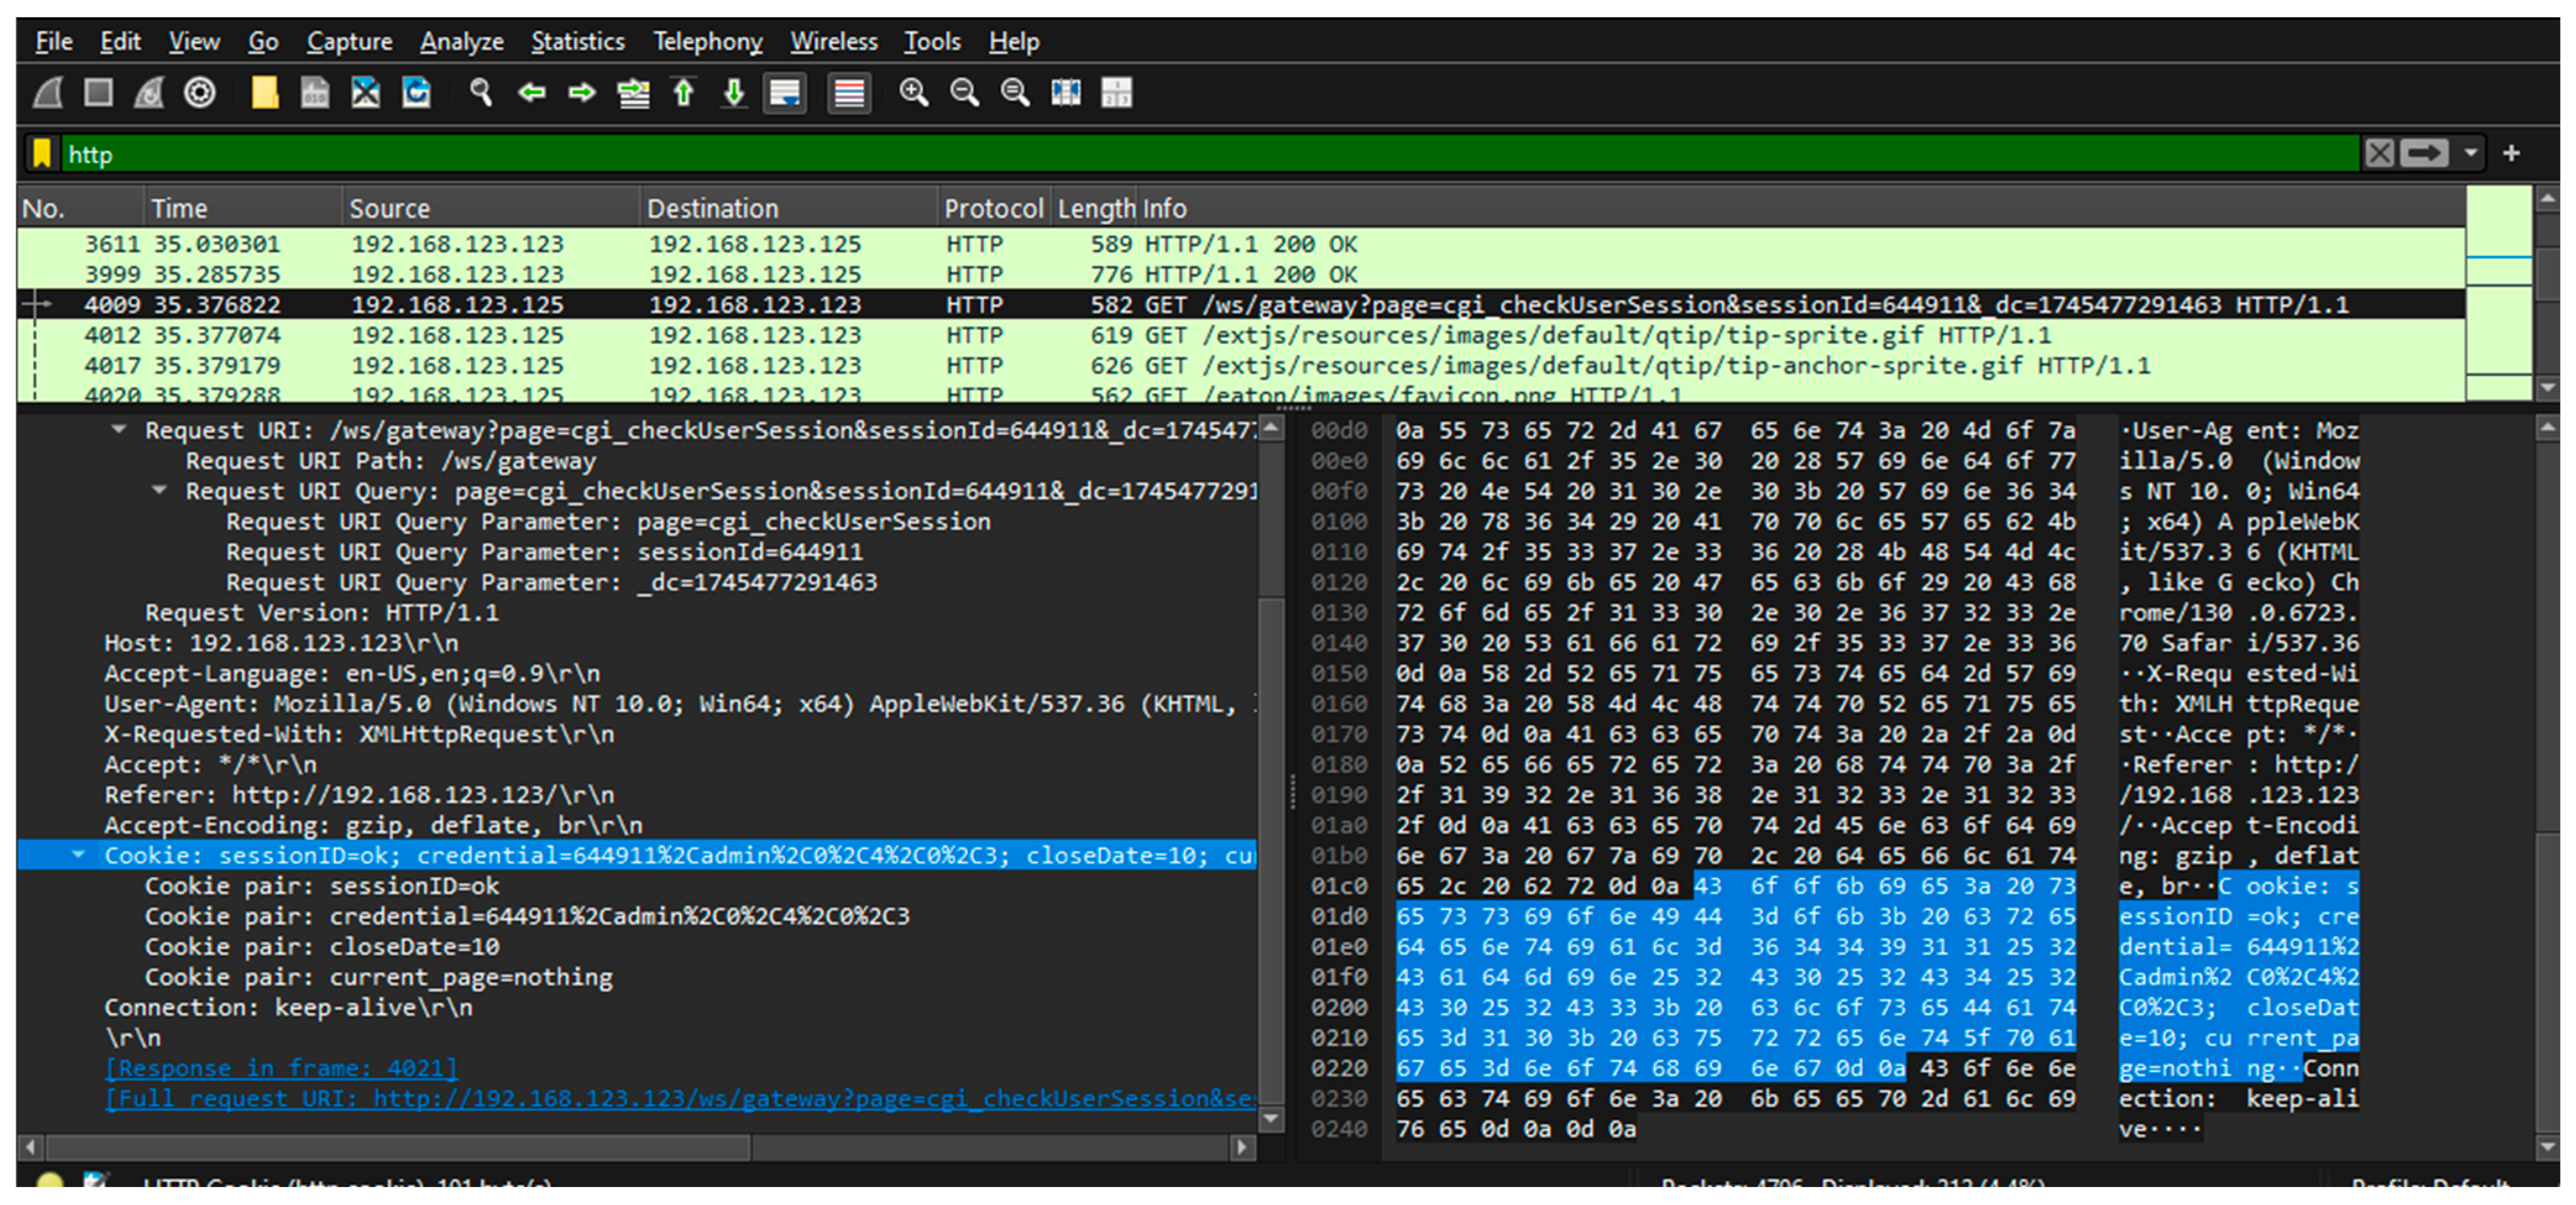Click the stop capture square icon
Screen dimensions: 2576x1205
coord(98,93)
